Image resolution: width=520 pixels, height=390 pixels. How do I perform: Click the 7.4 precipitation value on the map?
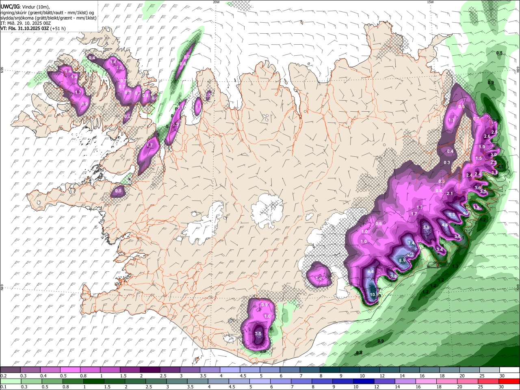(411, 243)
